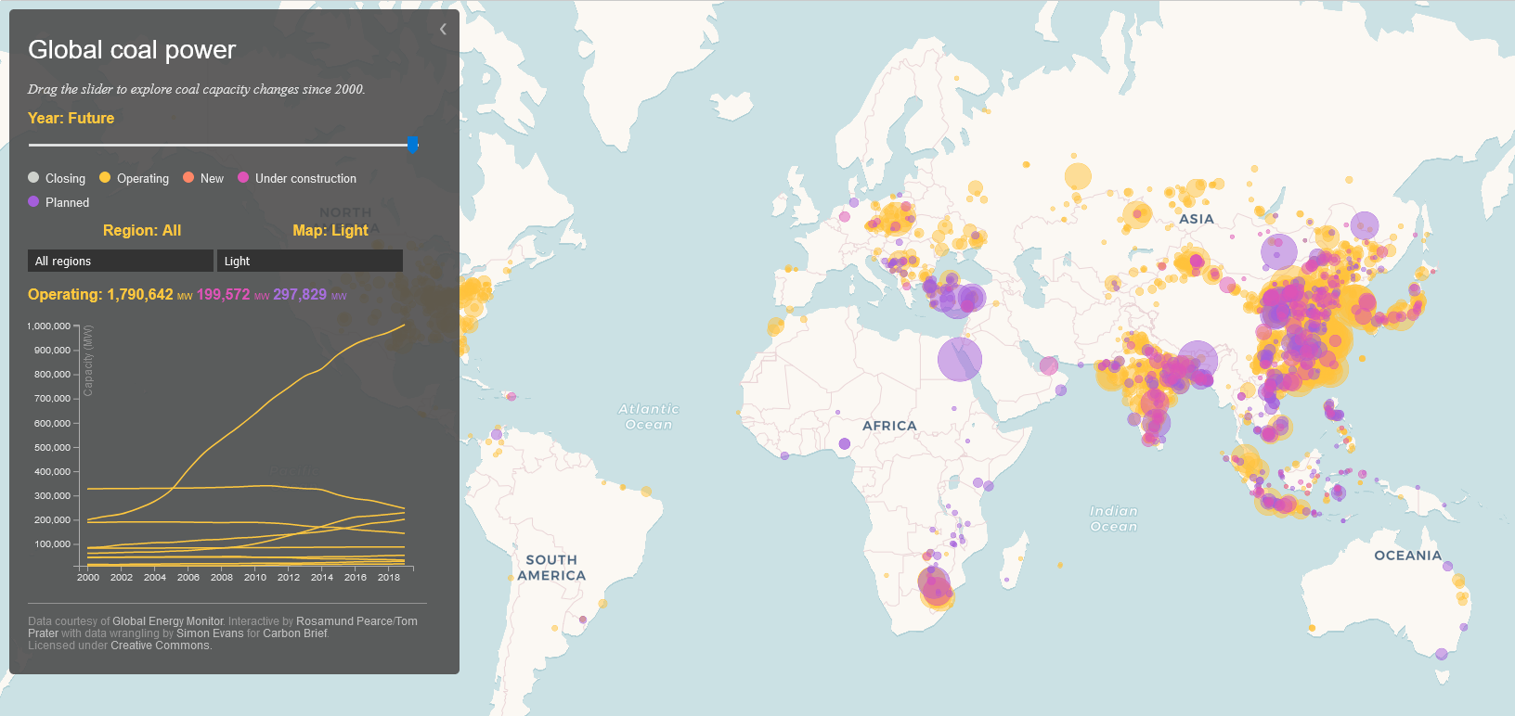Image resolution: width=1515 pixels, height=716 pixels.
Task: Collapse the side panel with the chevron arrow
Action: click(443, 30)
